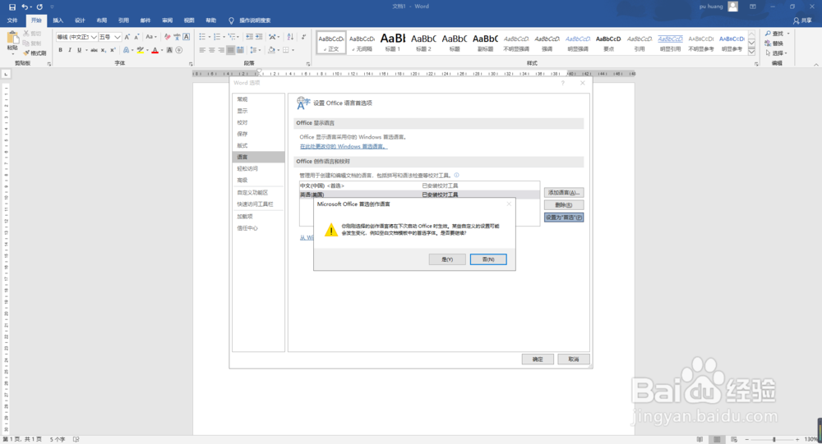Click the 查找 find icon

[769, 34]
